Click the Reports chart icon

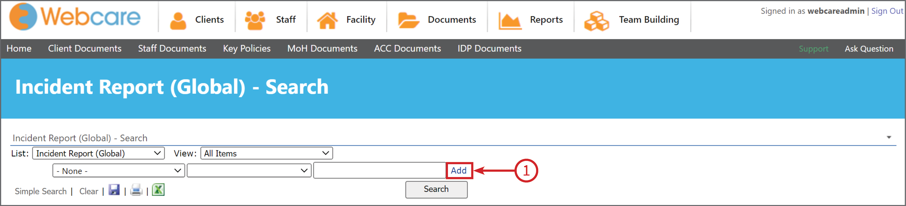pos(510,21)
